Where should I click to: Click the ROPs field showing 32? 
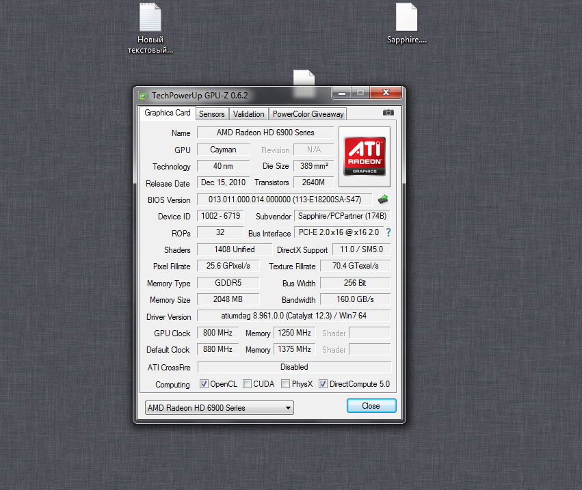pos(220,232)
